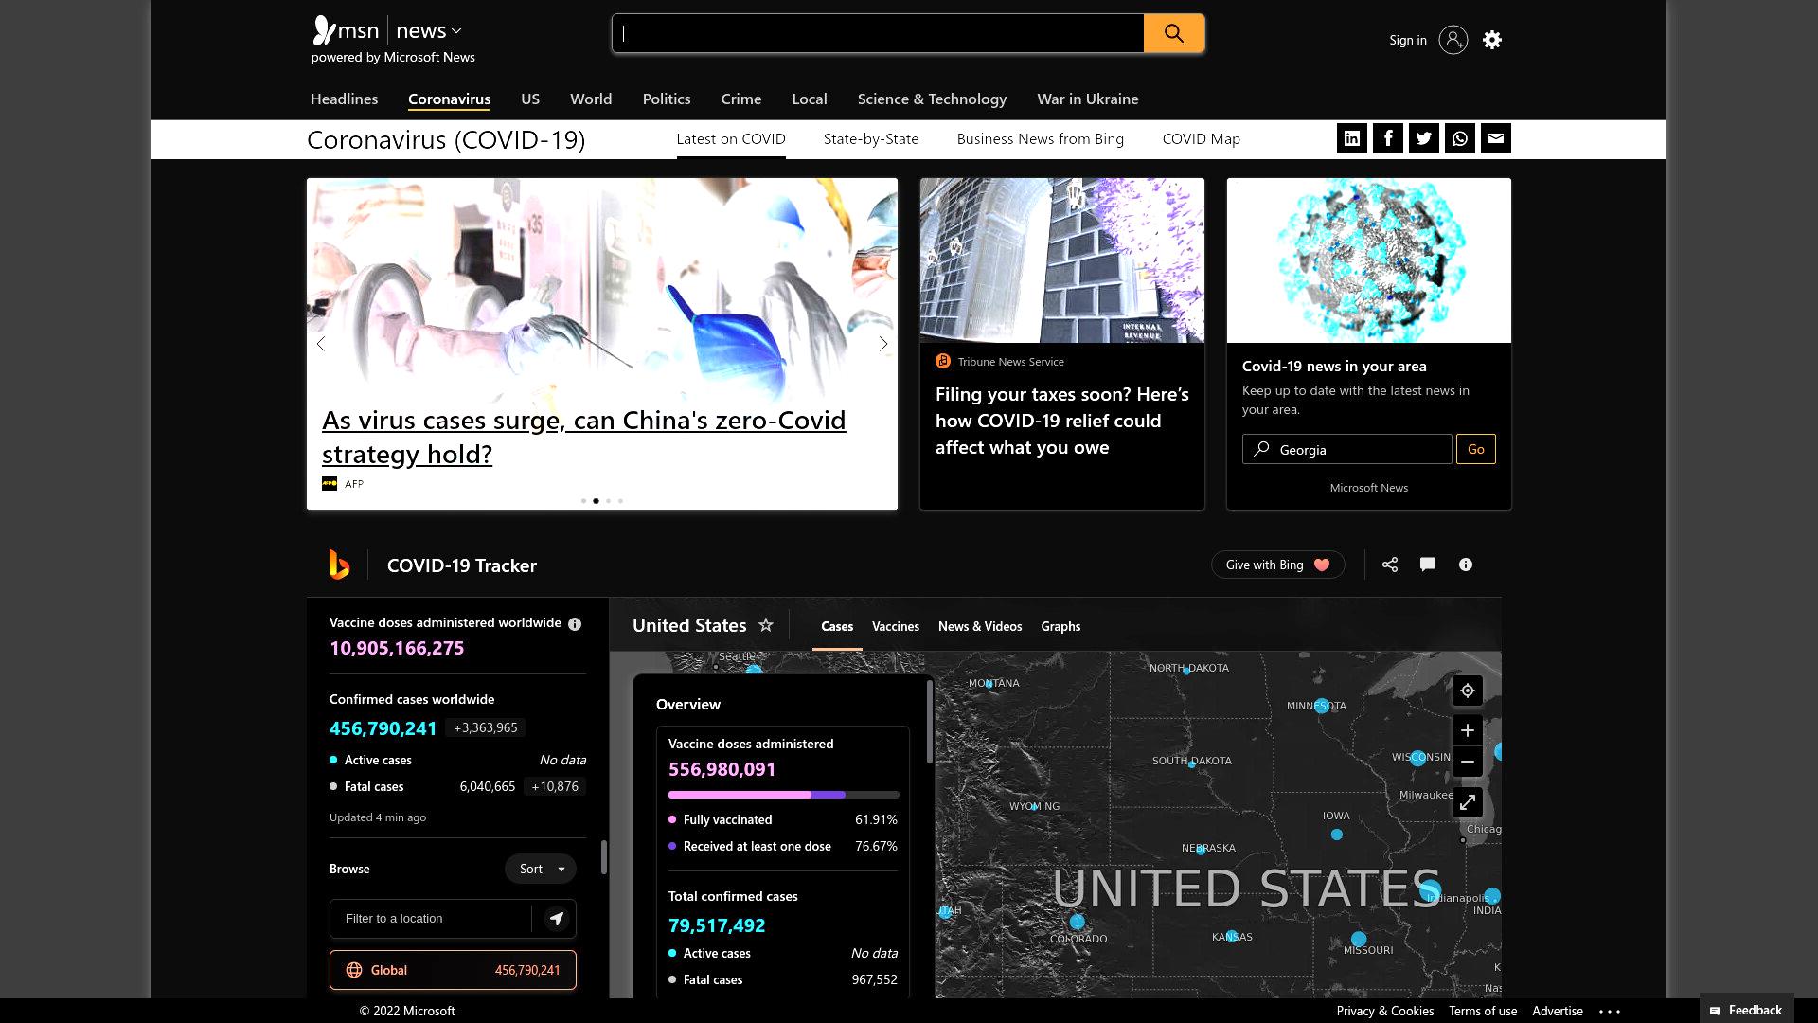The width and height of the screenshot is (1818, 1023).
Task: Go to next carousel slide arrow
Action: (883, 344)
